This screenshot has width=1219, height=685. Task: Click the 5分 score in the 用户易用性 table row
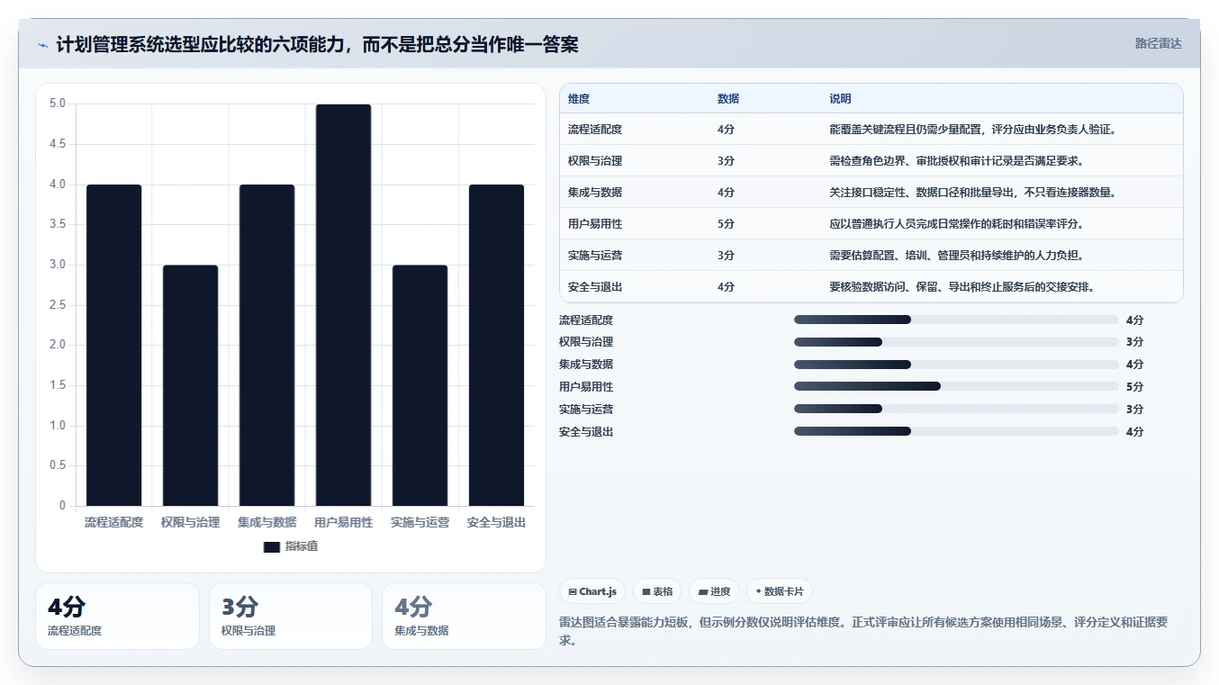726,224
